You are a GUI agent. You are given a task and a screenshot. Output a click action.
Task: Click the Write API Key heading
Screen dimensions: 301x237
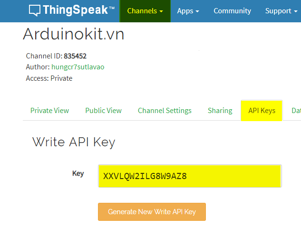coord(74,142)
